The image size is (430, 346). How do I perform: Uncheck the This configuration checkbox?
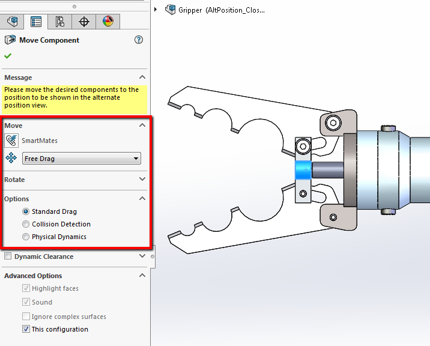(x=26, y=329)
